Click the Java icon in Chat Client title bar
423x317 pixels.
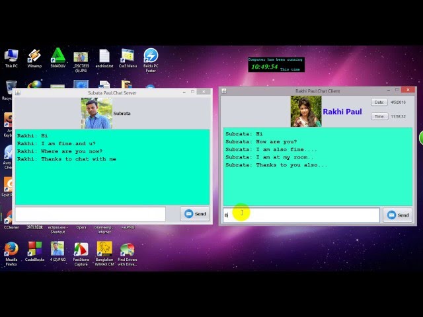click(x=224, y=91)
